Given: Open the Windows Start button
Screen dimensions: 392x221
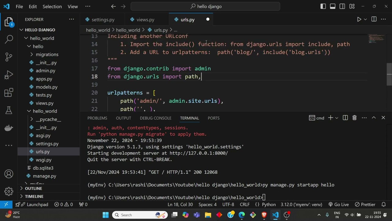Looking at the screenshot, I should (106, 215).
